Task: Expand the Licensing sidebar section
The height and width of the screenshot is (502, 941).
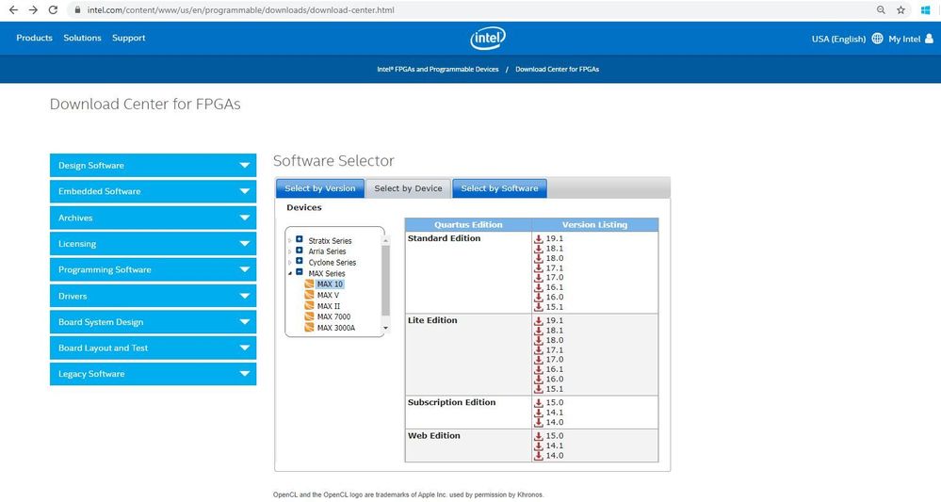Action: [153, 244]
